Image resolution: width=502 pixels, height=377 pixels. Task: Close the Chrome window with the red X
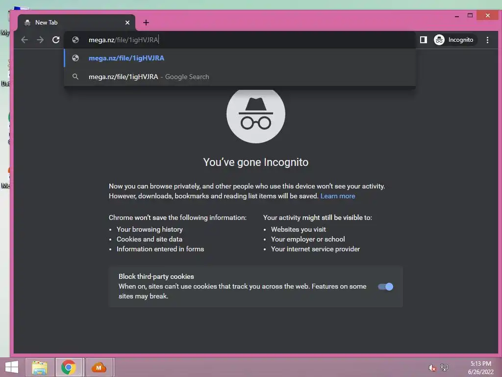point(487,15)
